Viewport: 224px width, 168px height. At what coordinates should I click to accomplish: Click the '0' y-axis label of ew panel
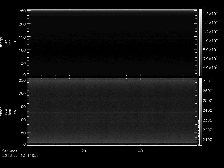(x=25, y=144)
